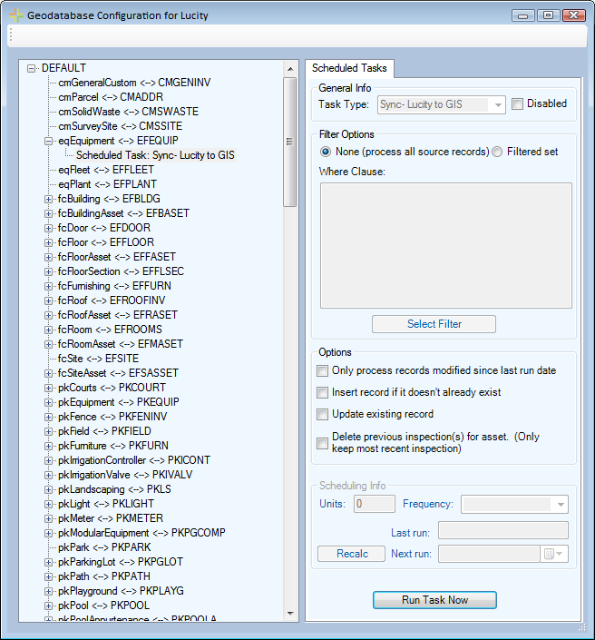Select pkLandscaping <--> PKLS row
The width and height of the screenshot is (595, 640).
(114, 489)
